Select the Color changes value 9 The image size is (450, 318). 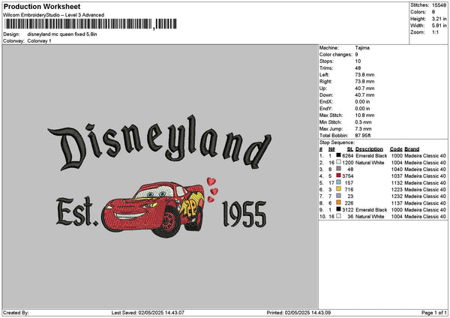(x=356, y=55)
